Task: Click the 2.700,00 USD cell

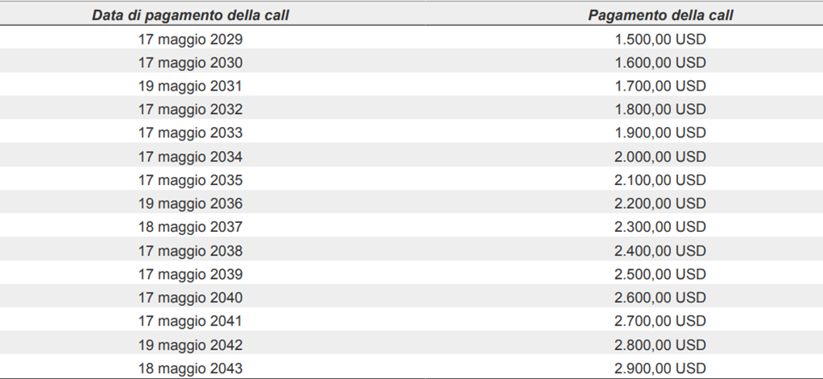Action: coord(660,321)
